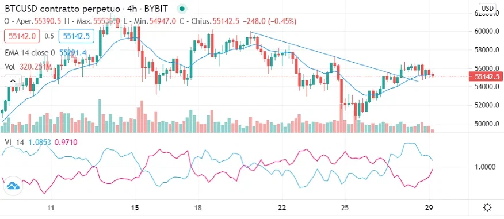Click the blue buy price 55142.5
The height and width of the screenshot is (219, 504).
pos(76,36)
